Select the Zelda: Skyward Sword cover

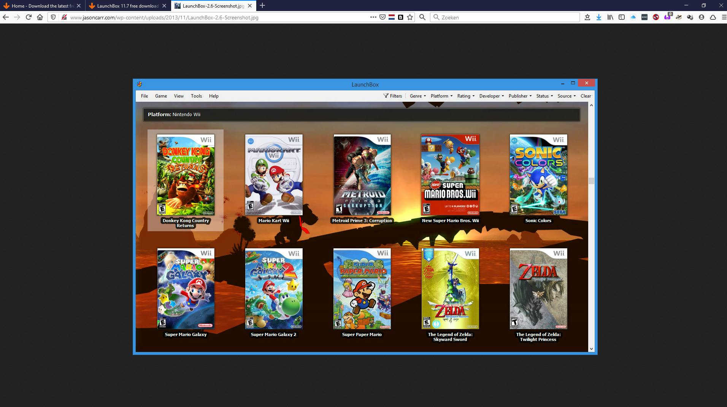pyautogui.click(x=450, y=289)
